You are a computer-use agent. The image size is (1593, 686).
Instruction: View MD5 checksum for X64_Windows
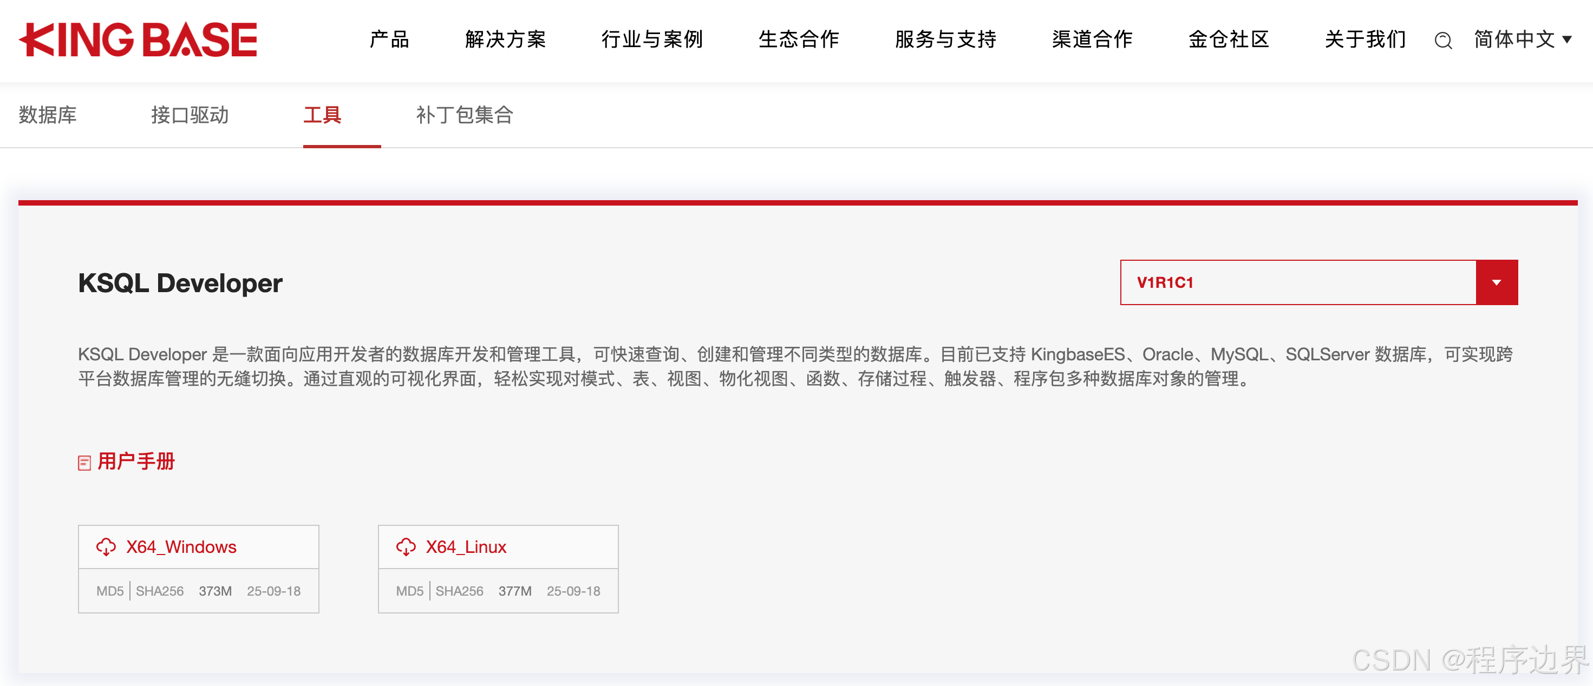[x=109, y=591]
